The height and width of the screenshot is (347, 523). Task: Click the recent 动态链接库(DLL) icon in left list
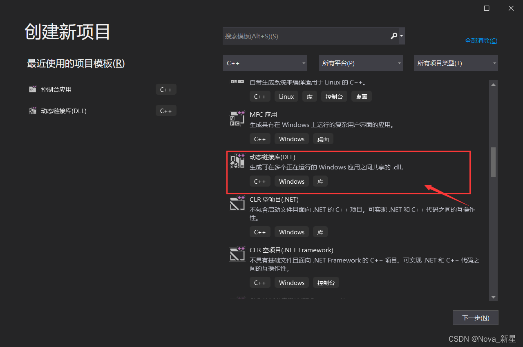[33, 111]
